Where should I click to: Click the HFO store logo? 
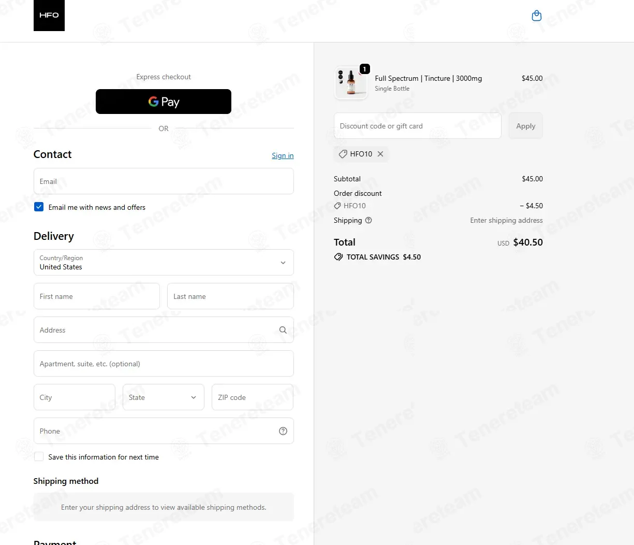click(x=49, y=16)
